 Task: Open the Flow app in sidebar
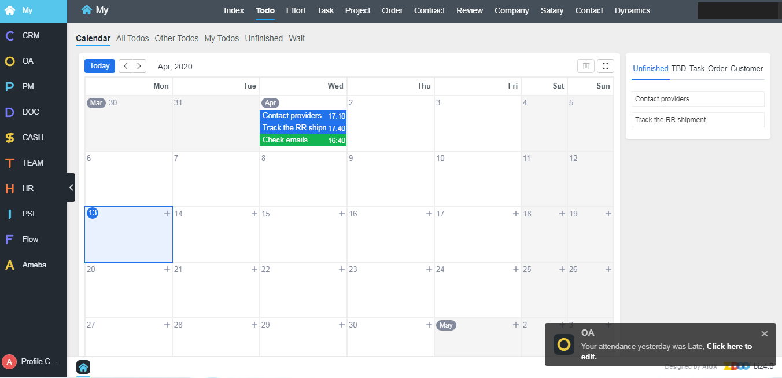pyautogui.click(x=34, y=239)
